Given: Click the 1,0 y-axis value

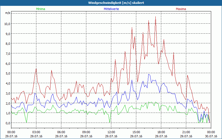Looking at the screenshot, I should point(8,113).
